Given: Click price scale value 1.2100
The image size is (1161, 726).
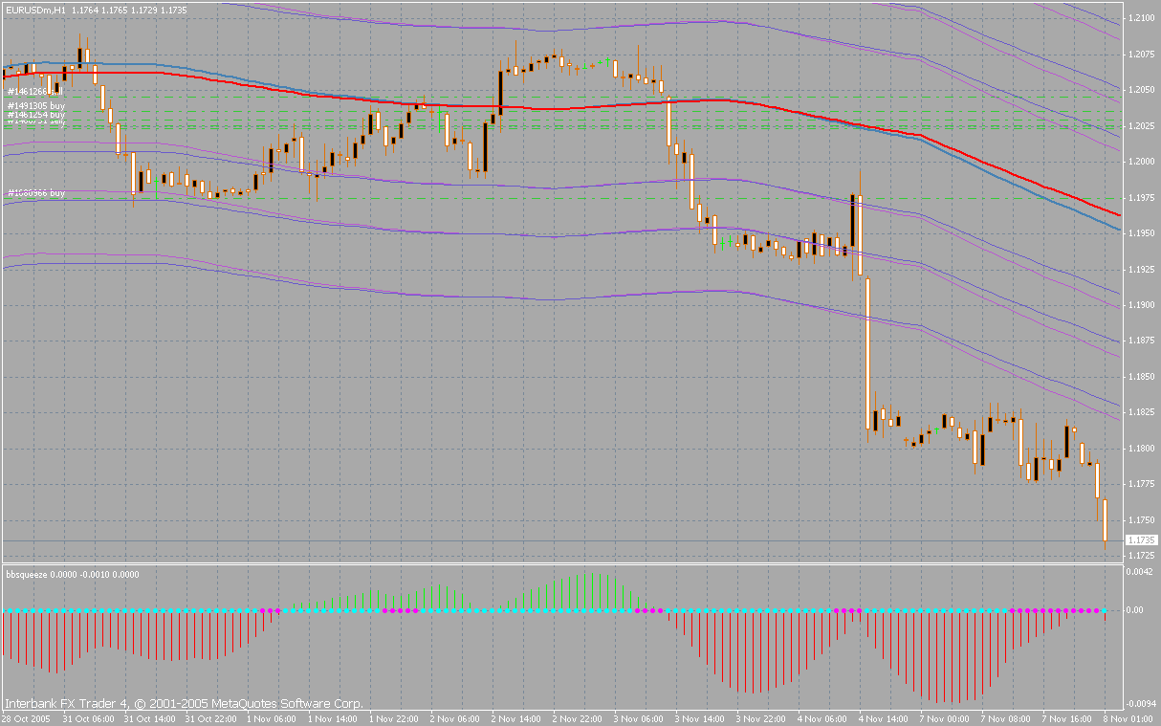Looking at the screenshot, I should (1142, 18).
